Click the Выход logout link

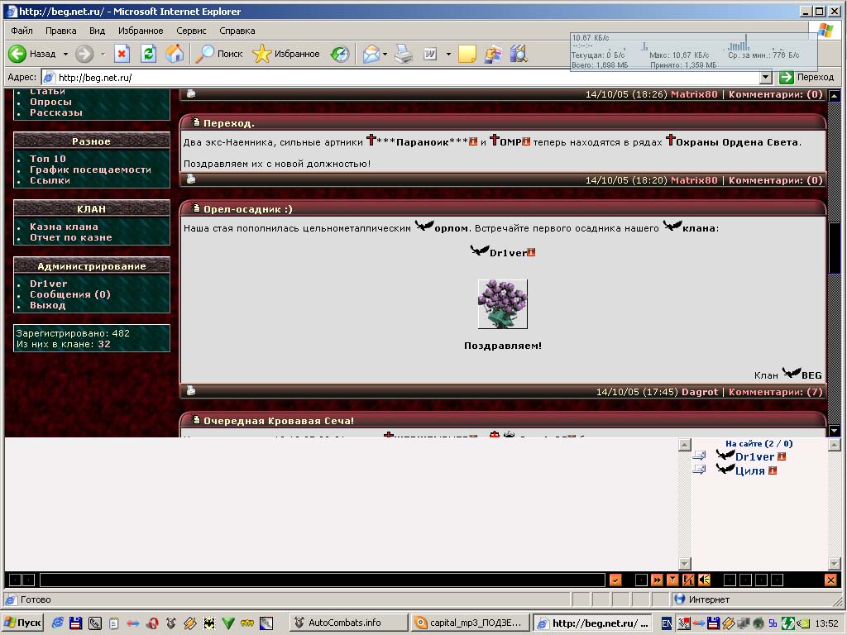[x=47, y=306]
